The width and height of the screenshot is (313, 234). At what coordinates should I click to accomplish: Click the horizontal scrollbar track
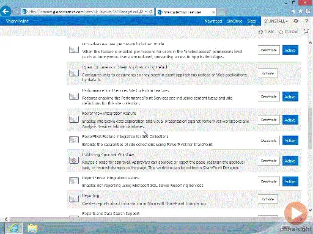[x=153, y=219]
